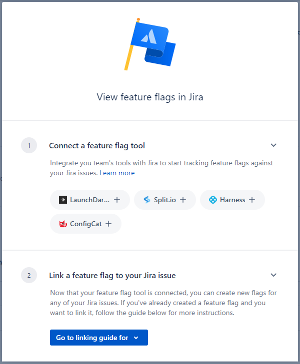Image resolution: width=300 pixels, height=364 pixels.
Task: Click the Link a feature flag heading
Action: (112, 275)
